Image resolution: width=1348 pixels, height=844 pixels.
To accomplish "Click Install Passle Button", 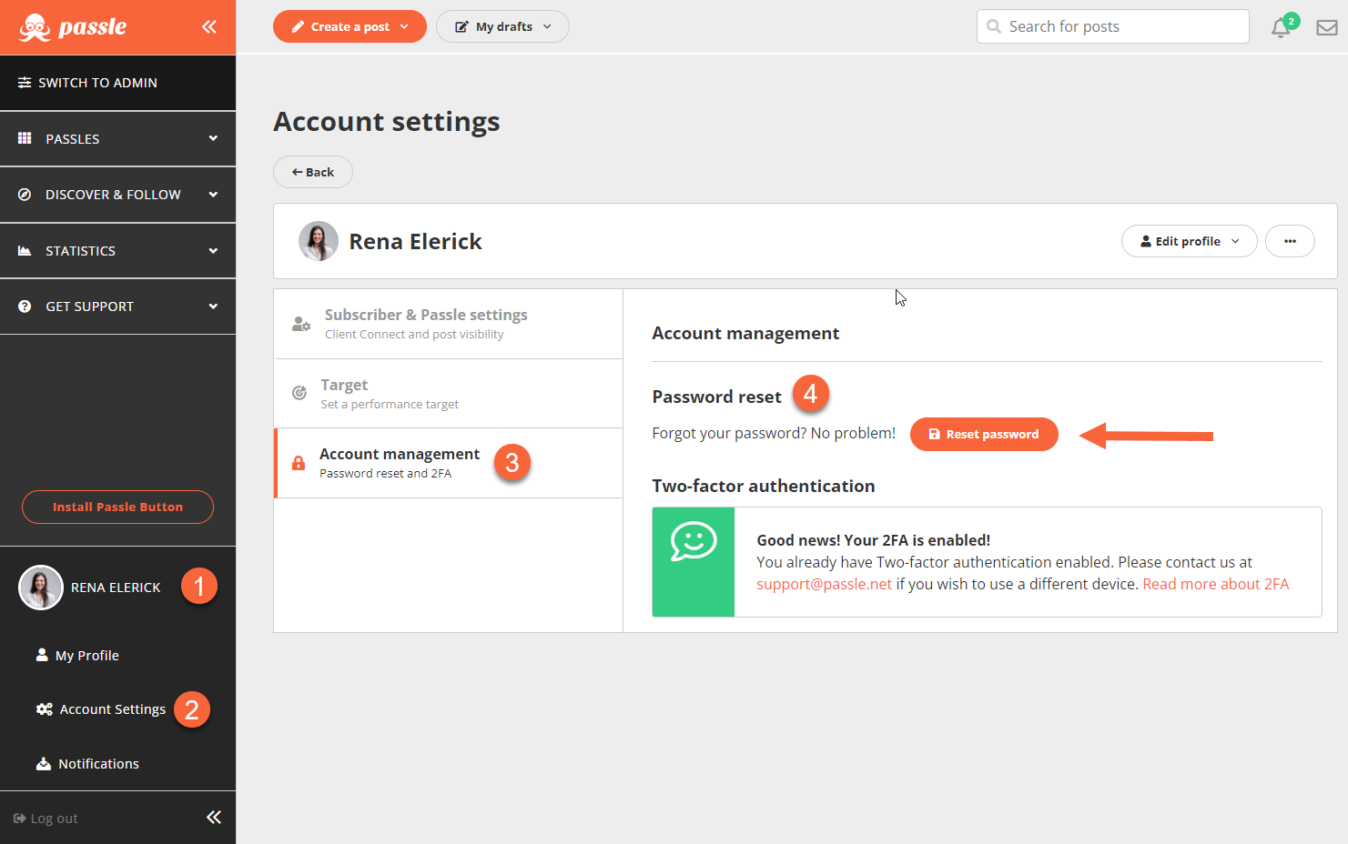I will pyautogui.click(x=117, y=507).
